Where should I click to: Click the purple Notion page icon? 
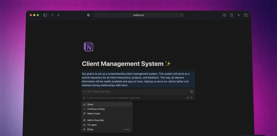click(x=88, y=47)
